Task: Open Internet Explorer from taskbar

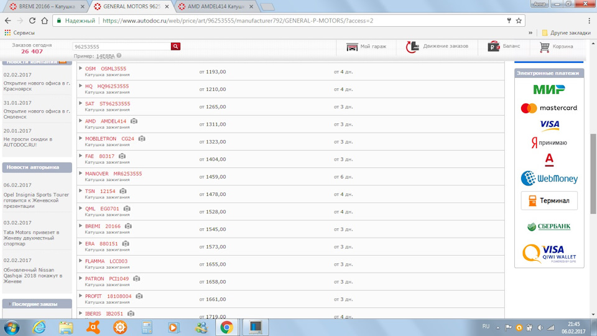Action: (x=39, y=328)
